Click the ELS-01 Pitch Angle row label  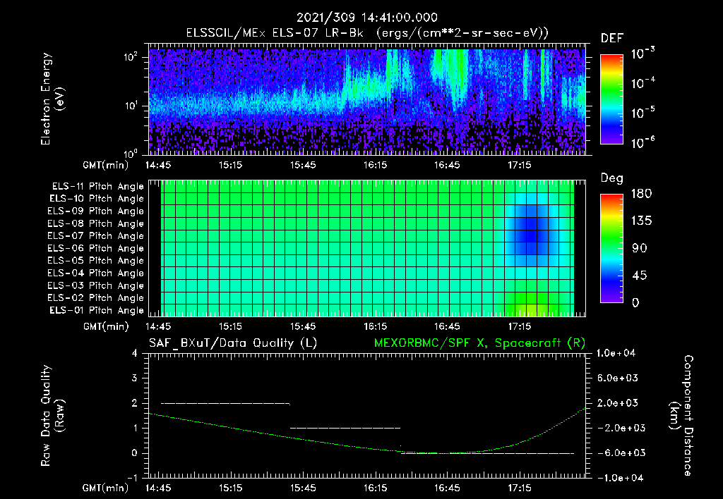click(x=97, y=310)
